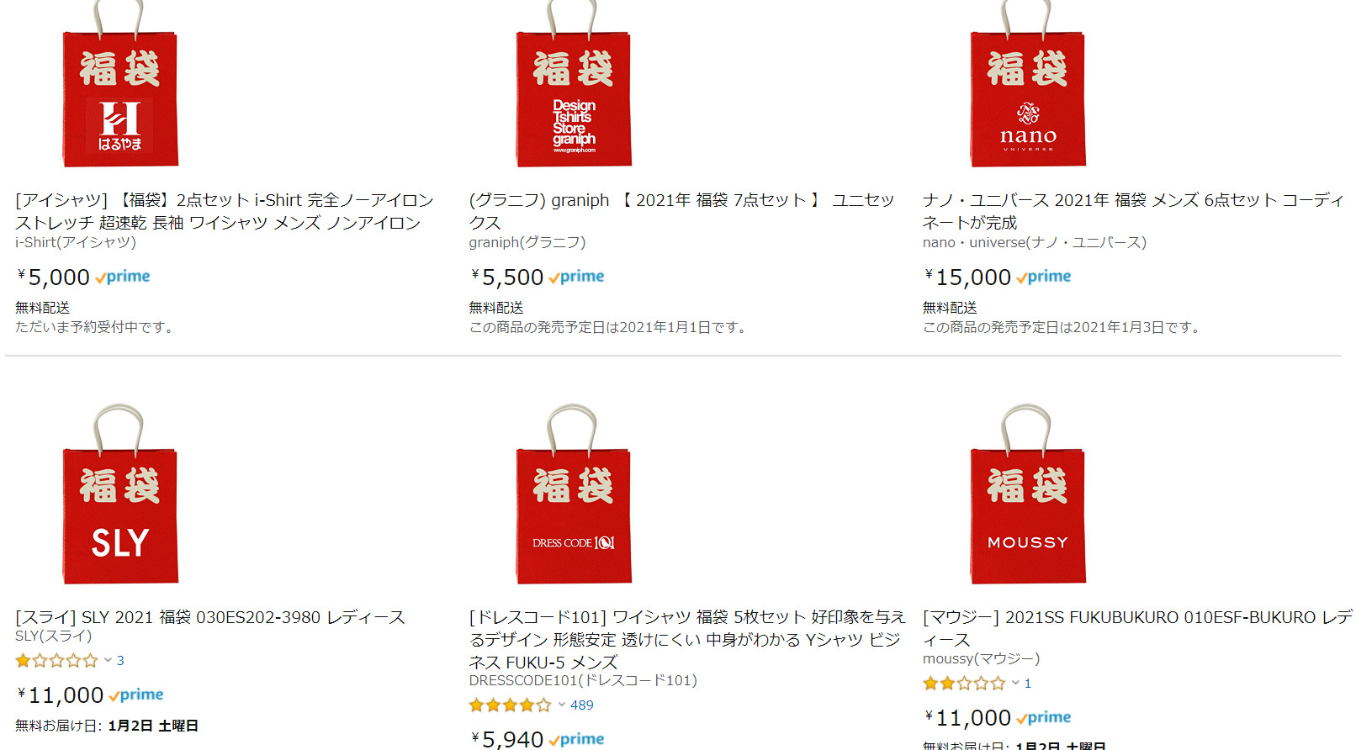The image size is (1356, 750).
Task: Click the moussy two-star rating icons
Action: click(x=964, y=683)
